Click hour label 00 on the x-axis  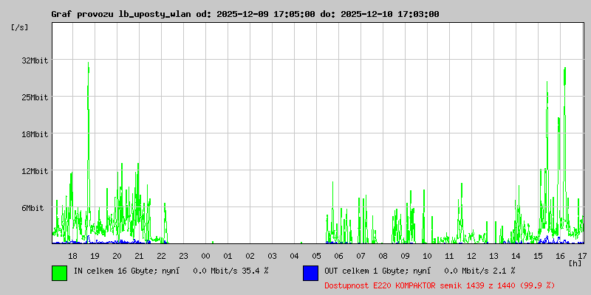(205, 256)
